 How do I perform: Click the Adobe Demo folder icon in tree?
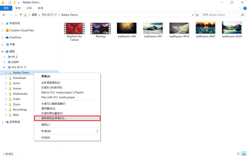(x=10, y=73)
